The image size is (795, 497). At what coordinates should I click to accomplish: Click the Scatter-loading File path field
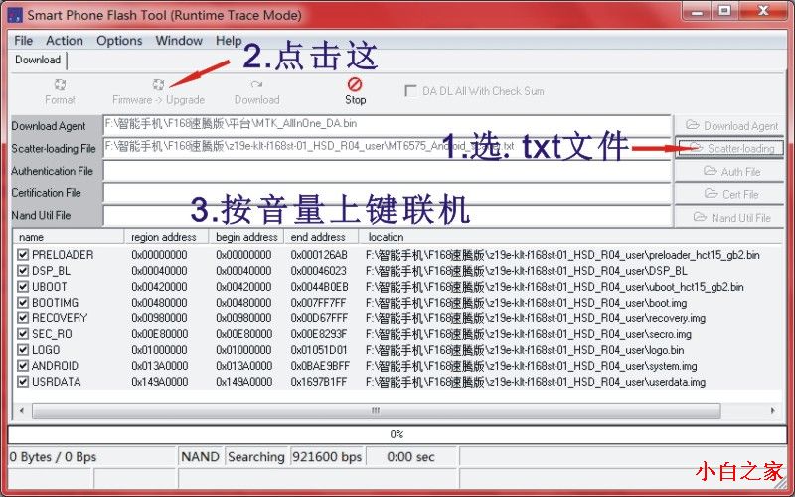coord(388,148)
